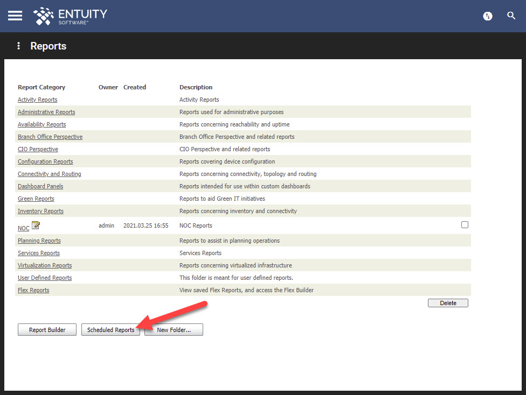Open the Reports overflow dots menu
The width and height of the screenshot is (526, 395).
[18, 46]
